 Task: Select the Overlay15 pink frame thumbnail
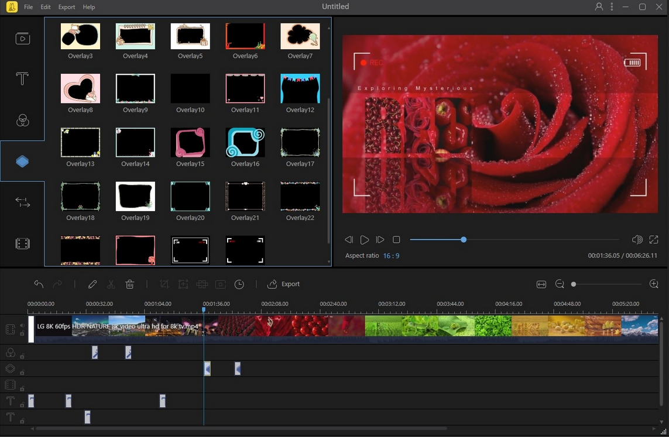[190, 142]
